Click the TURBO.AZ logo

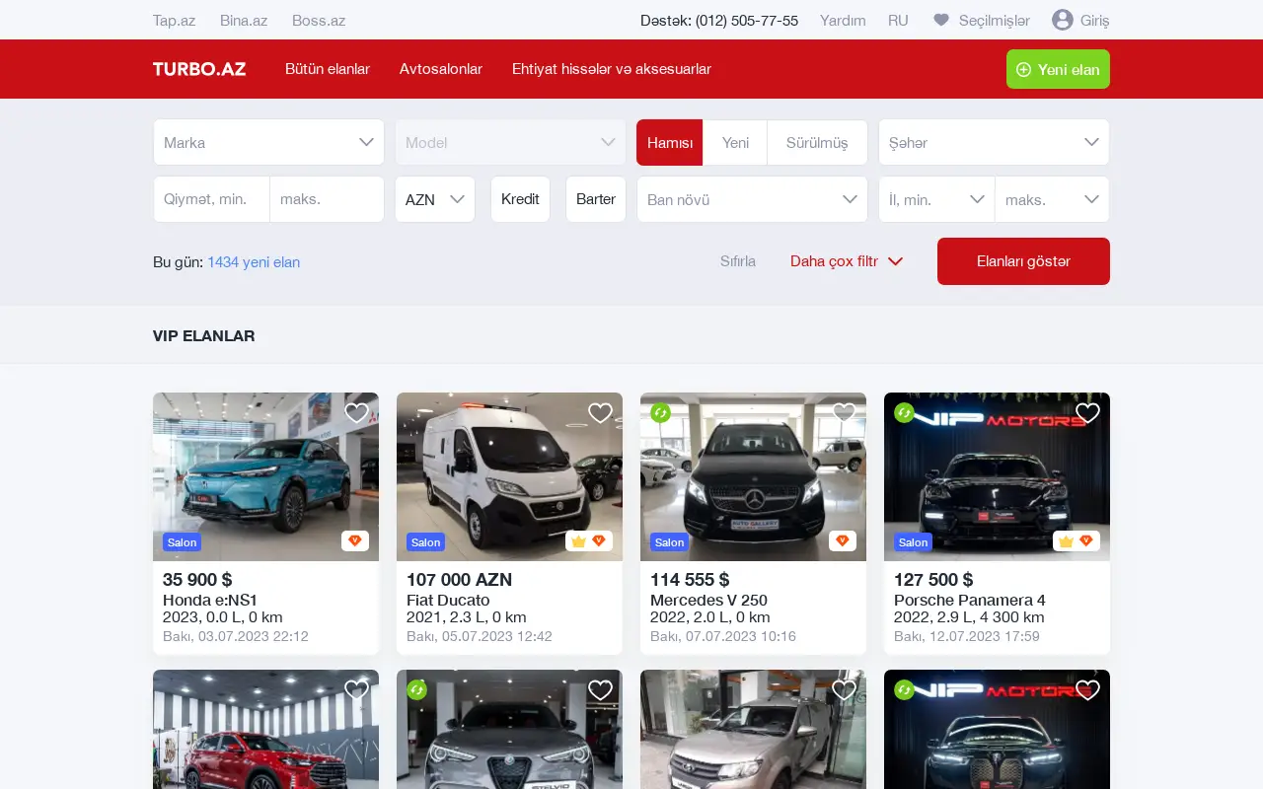point(199,69)
